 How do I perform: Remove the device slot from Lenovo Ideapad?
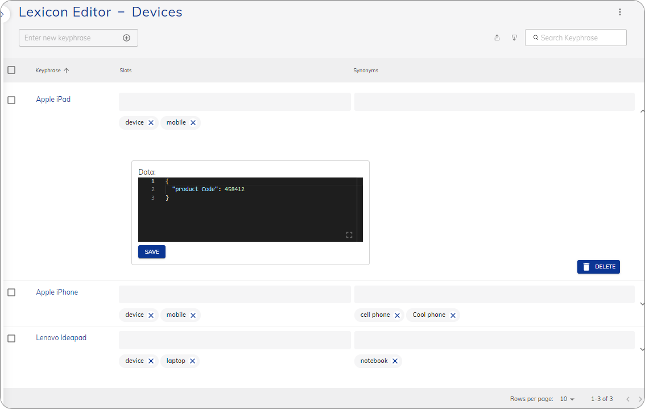(x=151, y=361)
